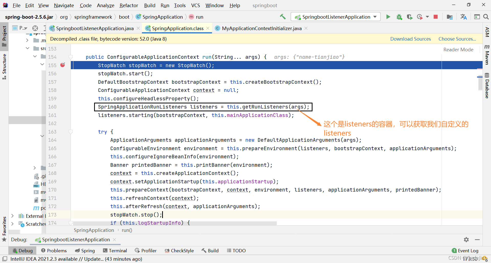Click the editor vertical scrollbar thumb
Image resolution: width=491 pixels, height=263 pixels.
pos(480,83)
